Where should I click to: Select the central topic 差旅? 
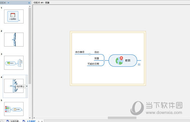pos(123,61)
